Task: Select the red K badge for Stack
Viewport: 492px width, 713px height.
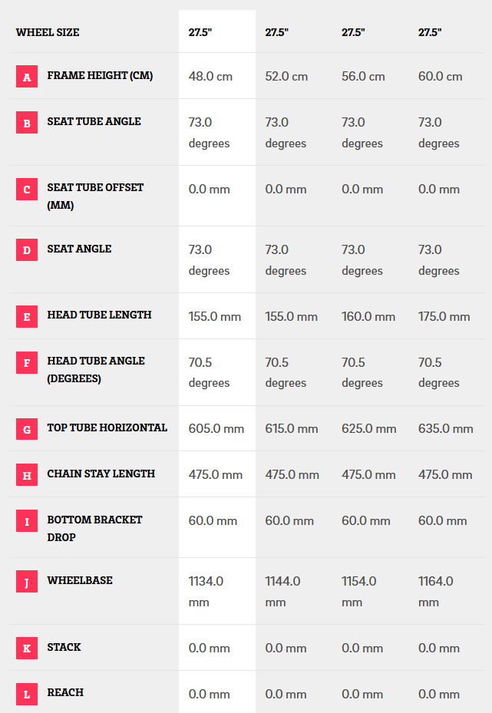Action: [27, 649]
